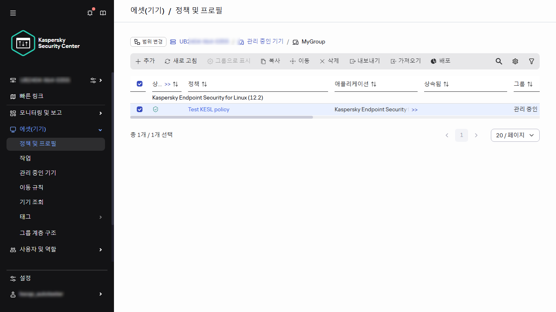Click the 복사 (copy) icon
Viewport: 556px width, 312px height.
270,61
